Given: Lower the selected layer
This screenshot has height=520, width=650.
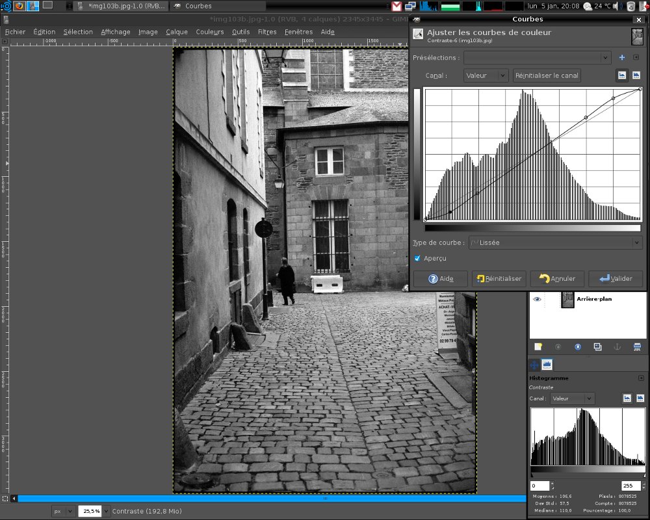Looking at the screenshot, I should [578, 346].
